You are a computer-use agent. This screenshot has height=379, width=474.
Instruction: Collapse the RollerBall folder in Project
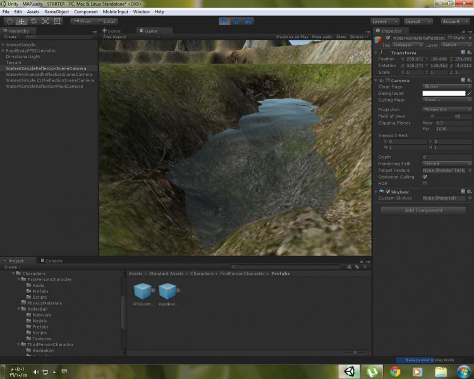(x=20, y=309)
